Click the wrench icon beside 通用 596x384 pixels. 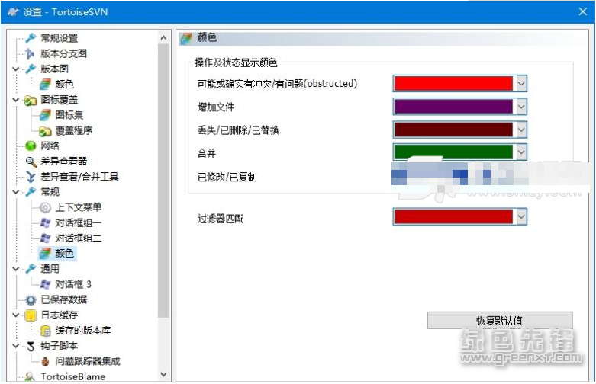[x=31, y=269]
